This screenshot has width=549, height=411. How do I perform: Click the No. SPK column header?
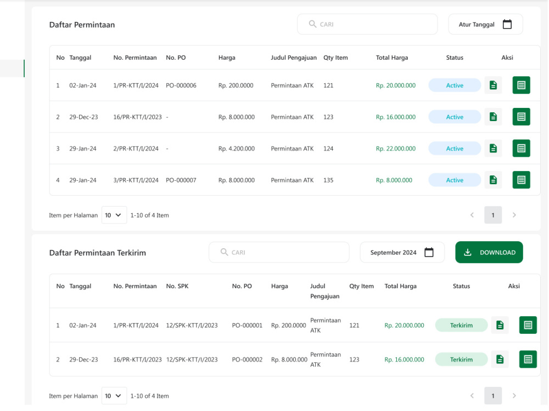pyautogui.click(x=177, y=286)
